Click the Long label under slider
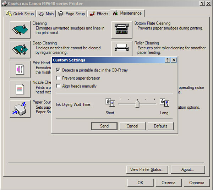 [x=164, y=113]
